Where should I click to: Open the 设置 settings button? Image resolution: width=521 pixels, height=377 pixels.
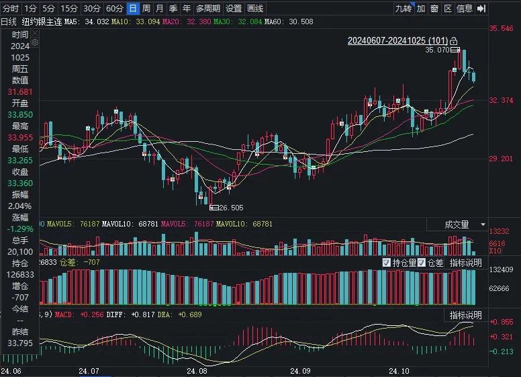tap(234, 9)
